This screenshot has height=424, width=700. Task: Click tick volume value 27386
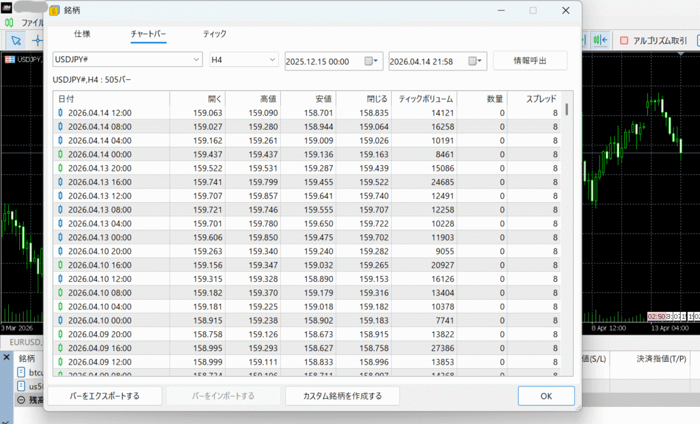[x=442, y=348]
